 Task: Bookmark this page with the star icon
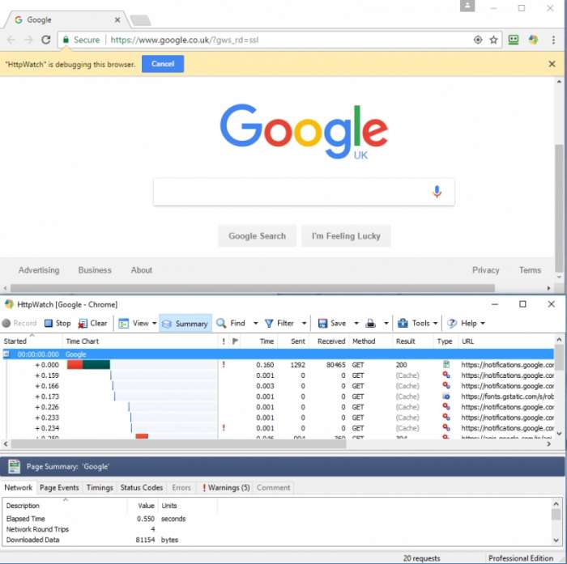[x=493, y=40]
